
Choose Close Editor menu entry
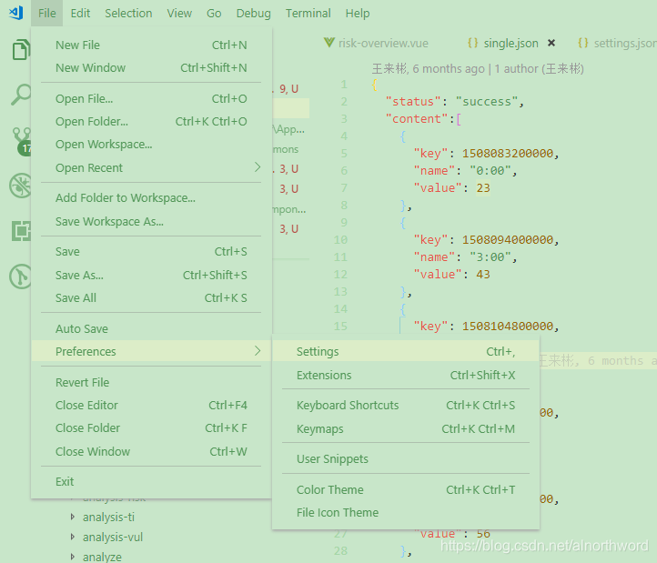point(151,405)
